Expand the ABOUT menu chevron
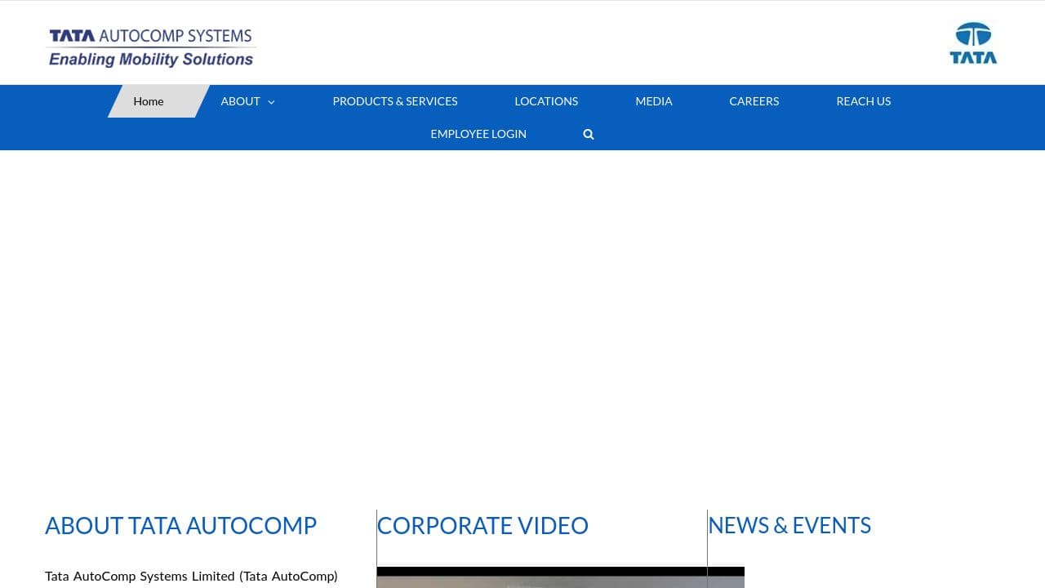Screen dimensions: 1045x588 (x=271, y=102)
